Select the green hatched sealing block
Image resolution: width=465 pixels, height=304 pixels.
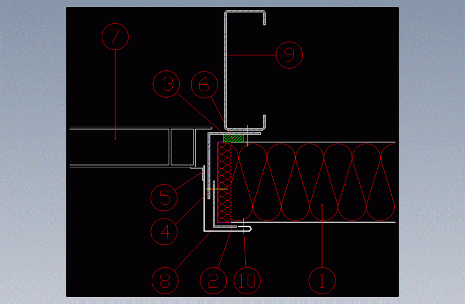point(234,138)
